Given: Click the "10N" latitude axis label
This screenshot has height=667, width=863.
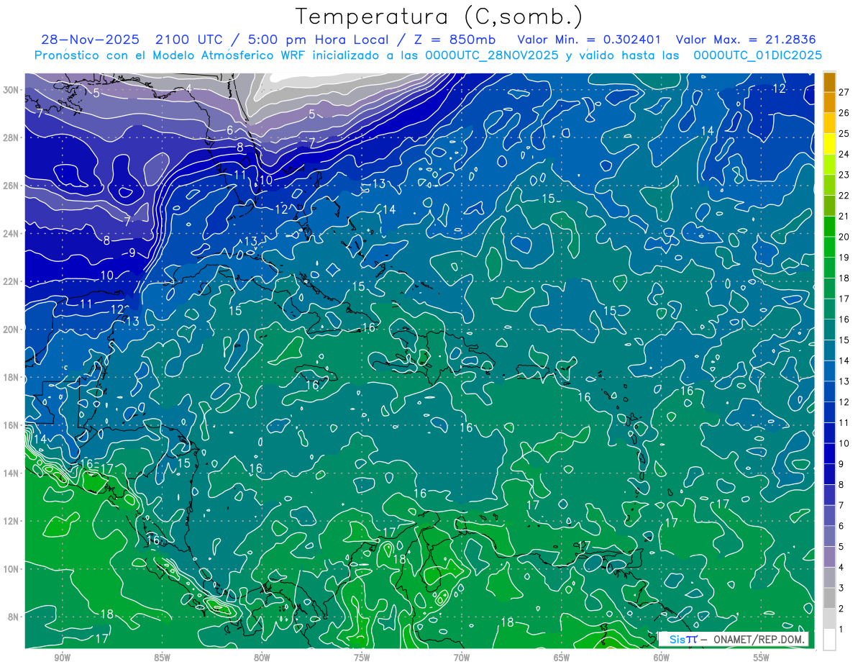Looking at the screenshot, I should (12, 569).
